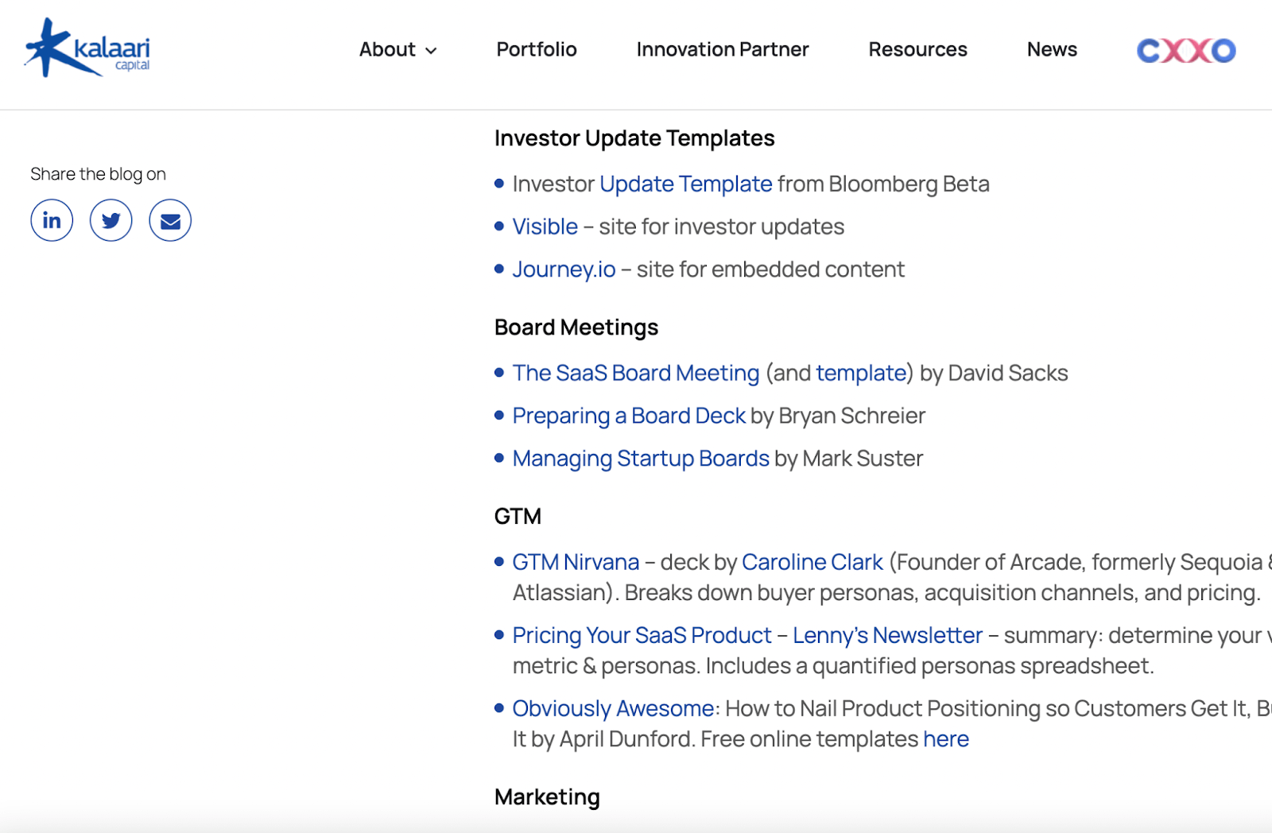Open the Resources section
The image size is (1272, 833).
tap(917, 49)
